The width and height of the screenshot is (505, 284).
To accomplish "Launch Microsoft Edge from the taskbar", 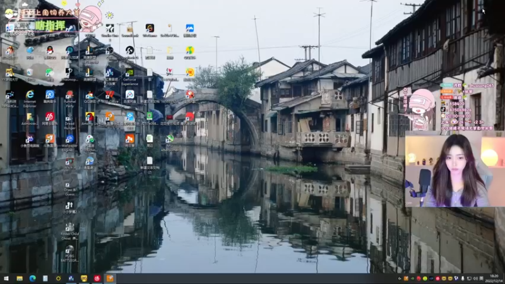I will 33,278.
